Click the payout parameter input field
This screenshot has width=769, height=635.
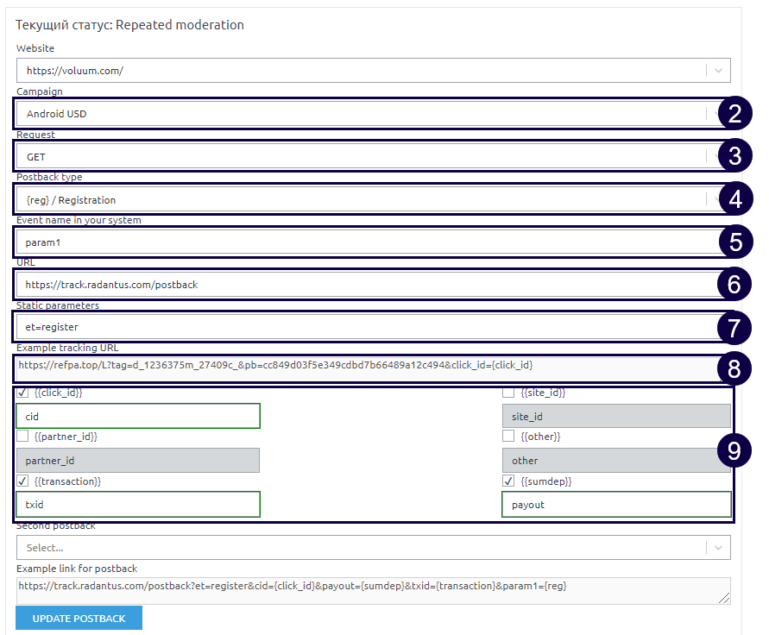pos(616,505)
